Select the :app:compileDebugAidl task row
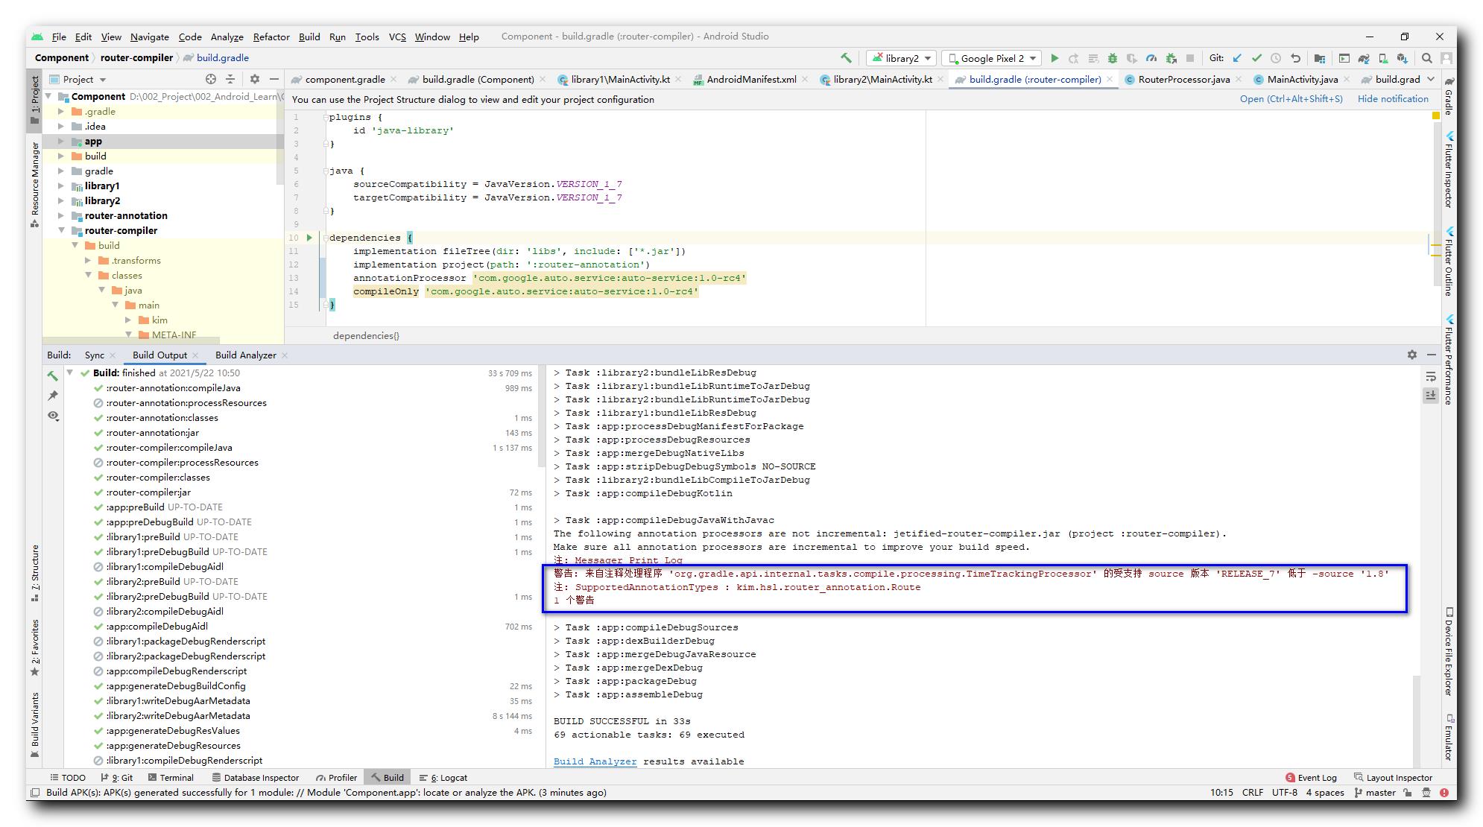Screen dimensions: 1483x827 click(x=312, y=626)
